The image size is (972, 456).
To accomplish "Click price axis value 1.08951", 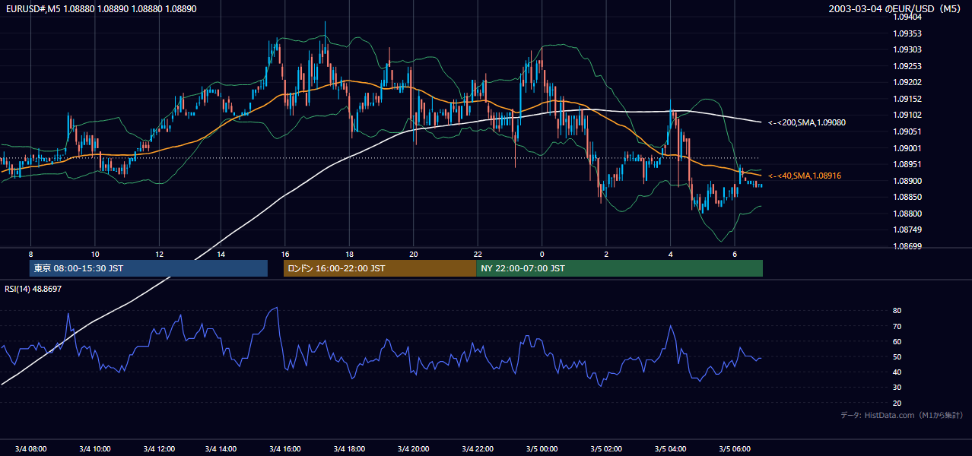I will click(907, 164).
